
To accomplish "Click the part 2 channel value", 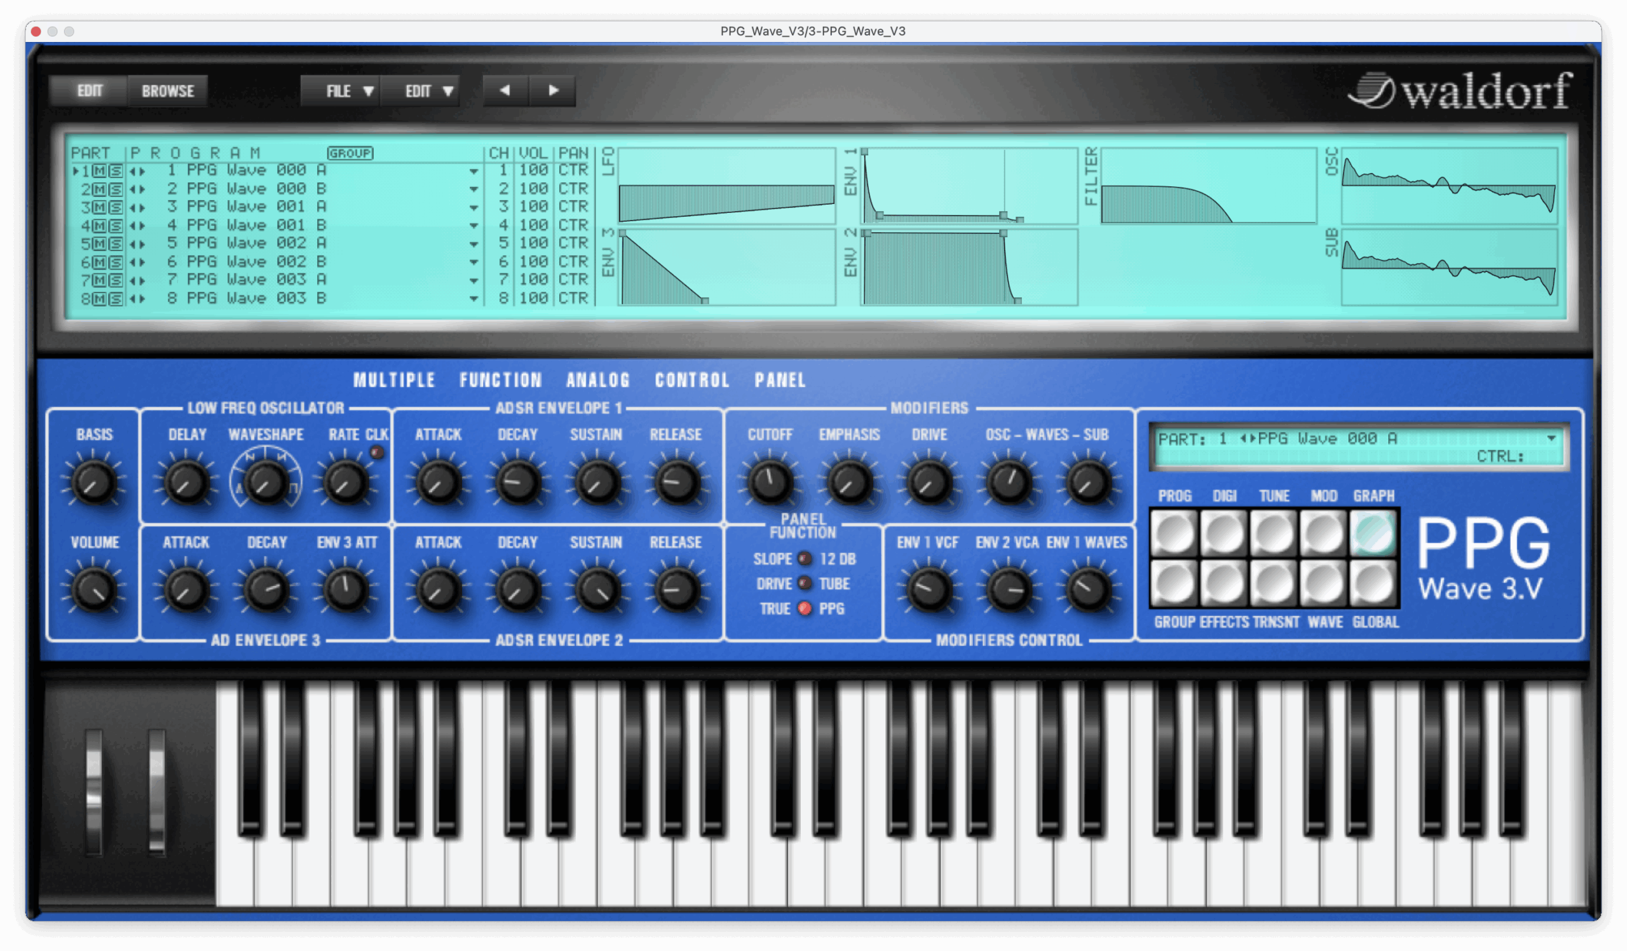I will (502, 189).
